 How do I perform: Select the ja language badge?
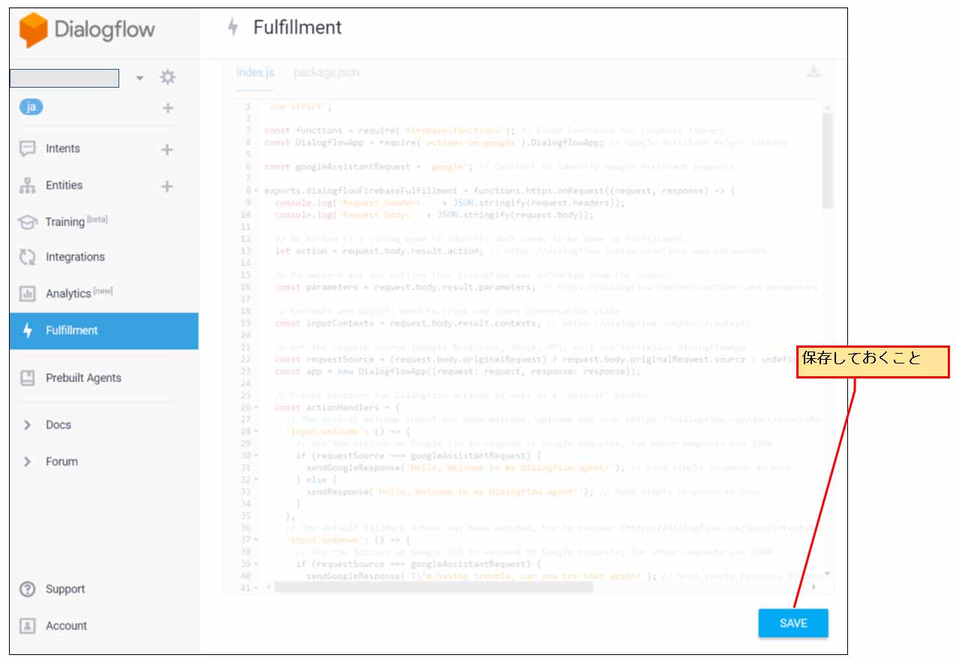click(x=31, y=107)
